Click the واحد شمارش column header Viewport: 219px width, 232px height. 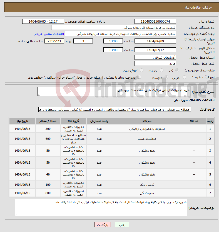point(99,121)
